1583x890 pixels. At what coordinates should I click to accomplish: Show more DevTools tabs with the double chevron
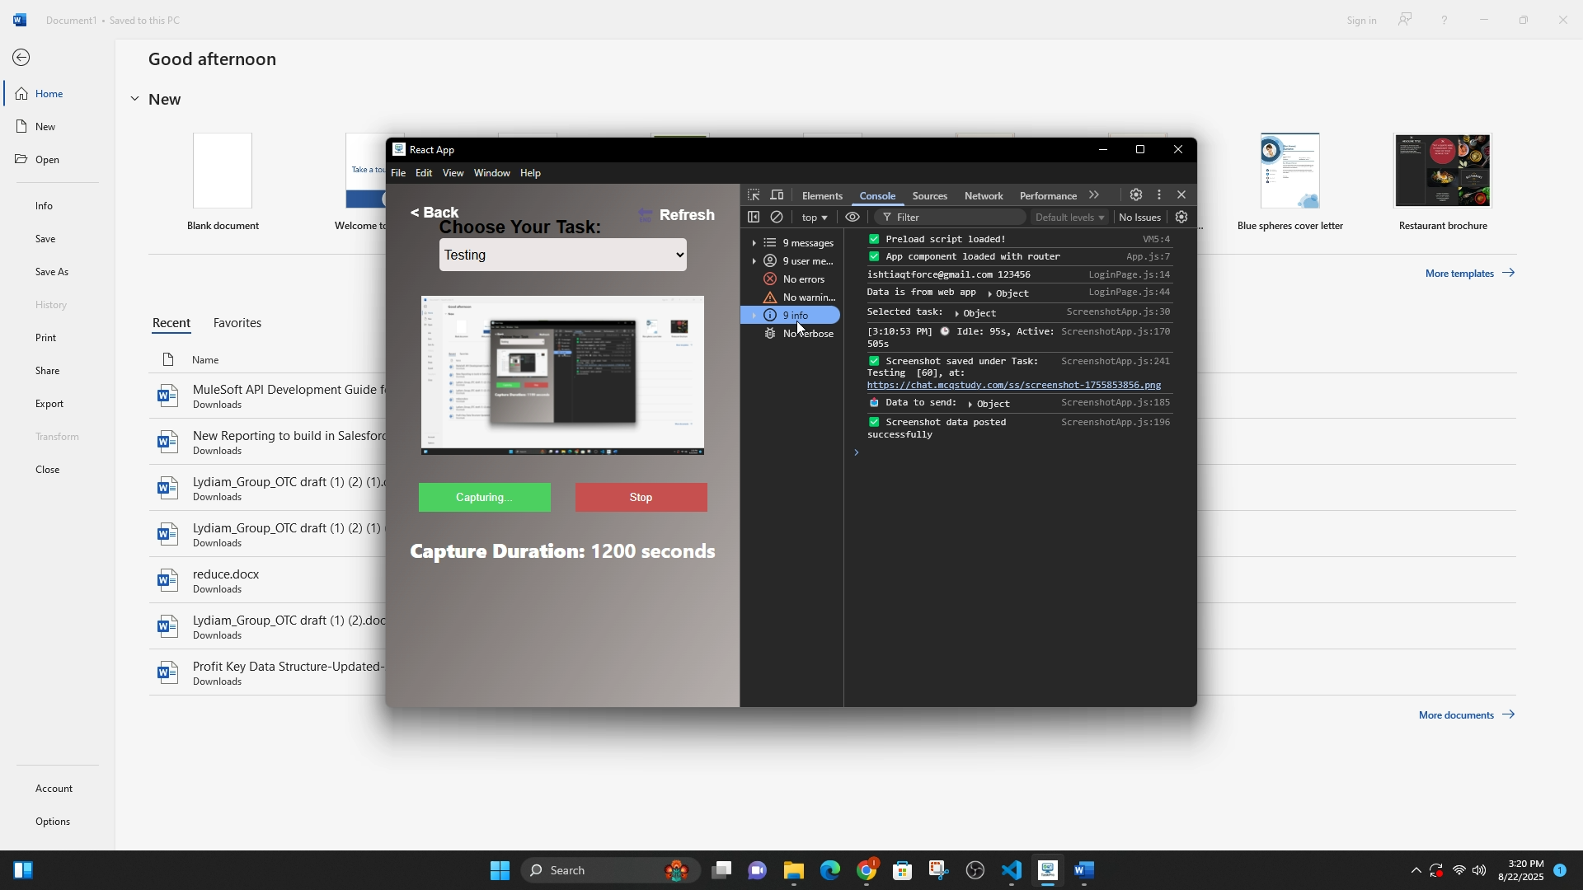pyautogui.click(x=1094, y=195)
